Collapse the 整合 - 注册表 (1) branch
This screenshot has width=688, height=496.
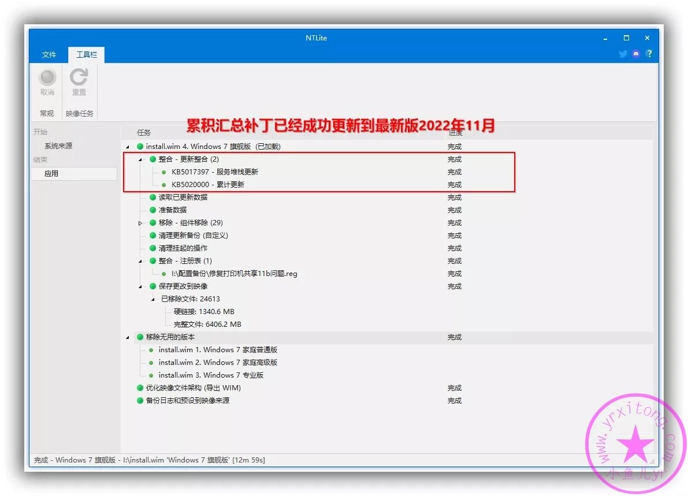coord(140,262)
